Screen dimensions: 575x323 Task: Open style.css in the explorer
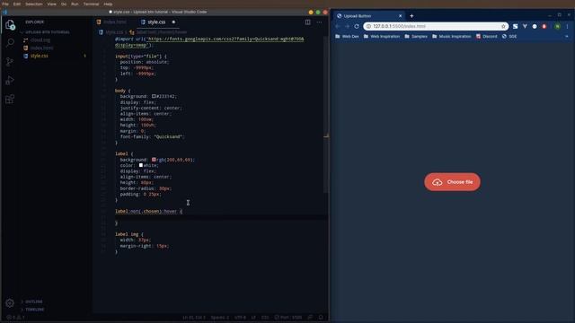tap(40, 56)
